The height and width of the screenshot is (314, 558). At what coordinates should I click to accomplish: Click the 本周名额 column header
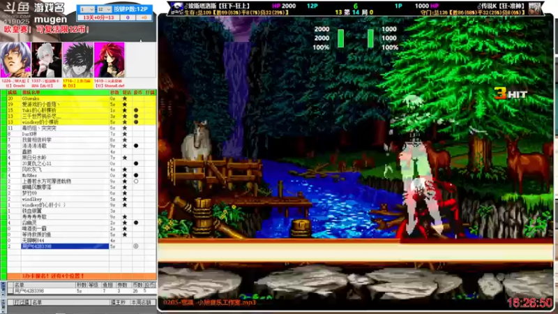(x=142, y=302)
